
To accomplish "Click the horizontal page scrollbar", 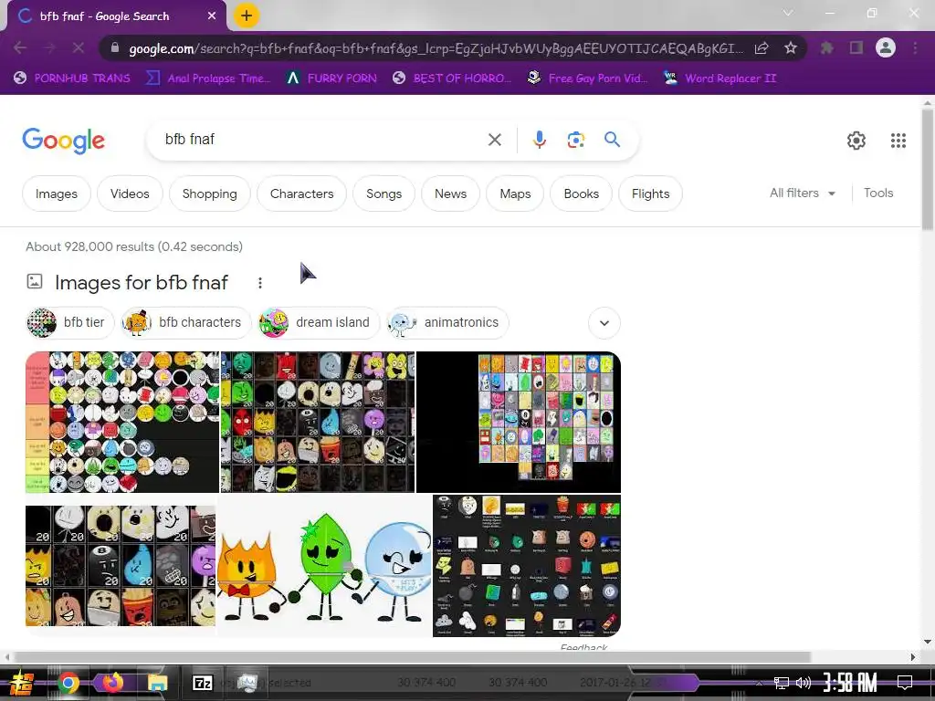I will click(x=413, y=657).
